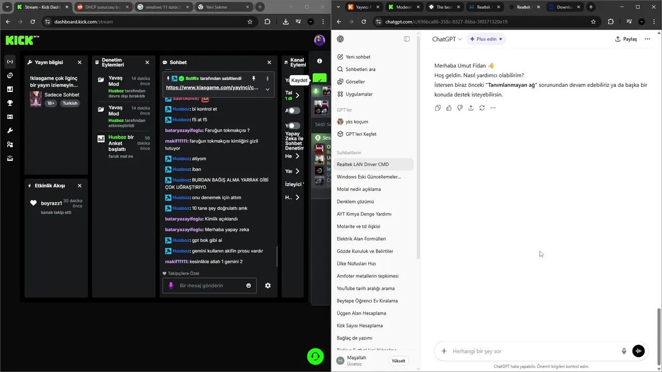This screenshot has width=662, height=372.
Task: Attach a file with the plus icon
Action: tap(444, 351)
